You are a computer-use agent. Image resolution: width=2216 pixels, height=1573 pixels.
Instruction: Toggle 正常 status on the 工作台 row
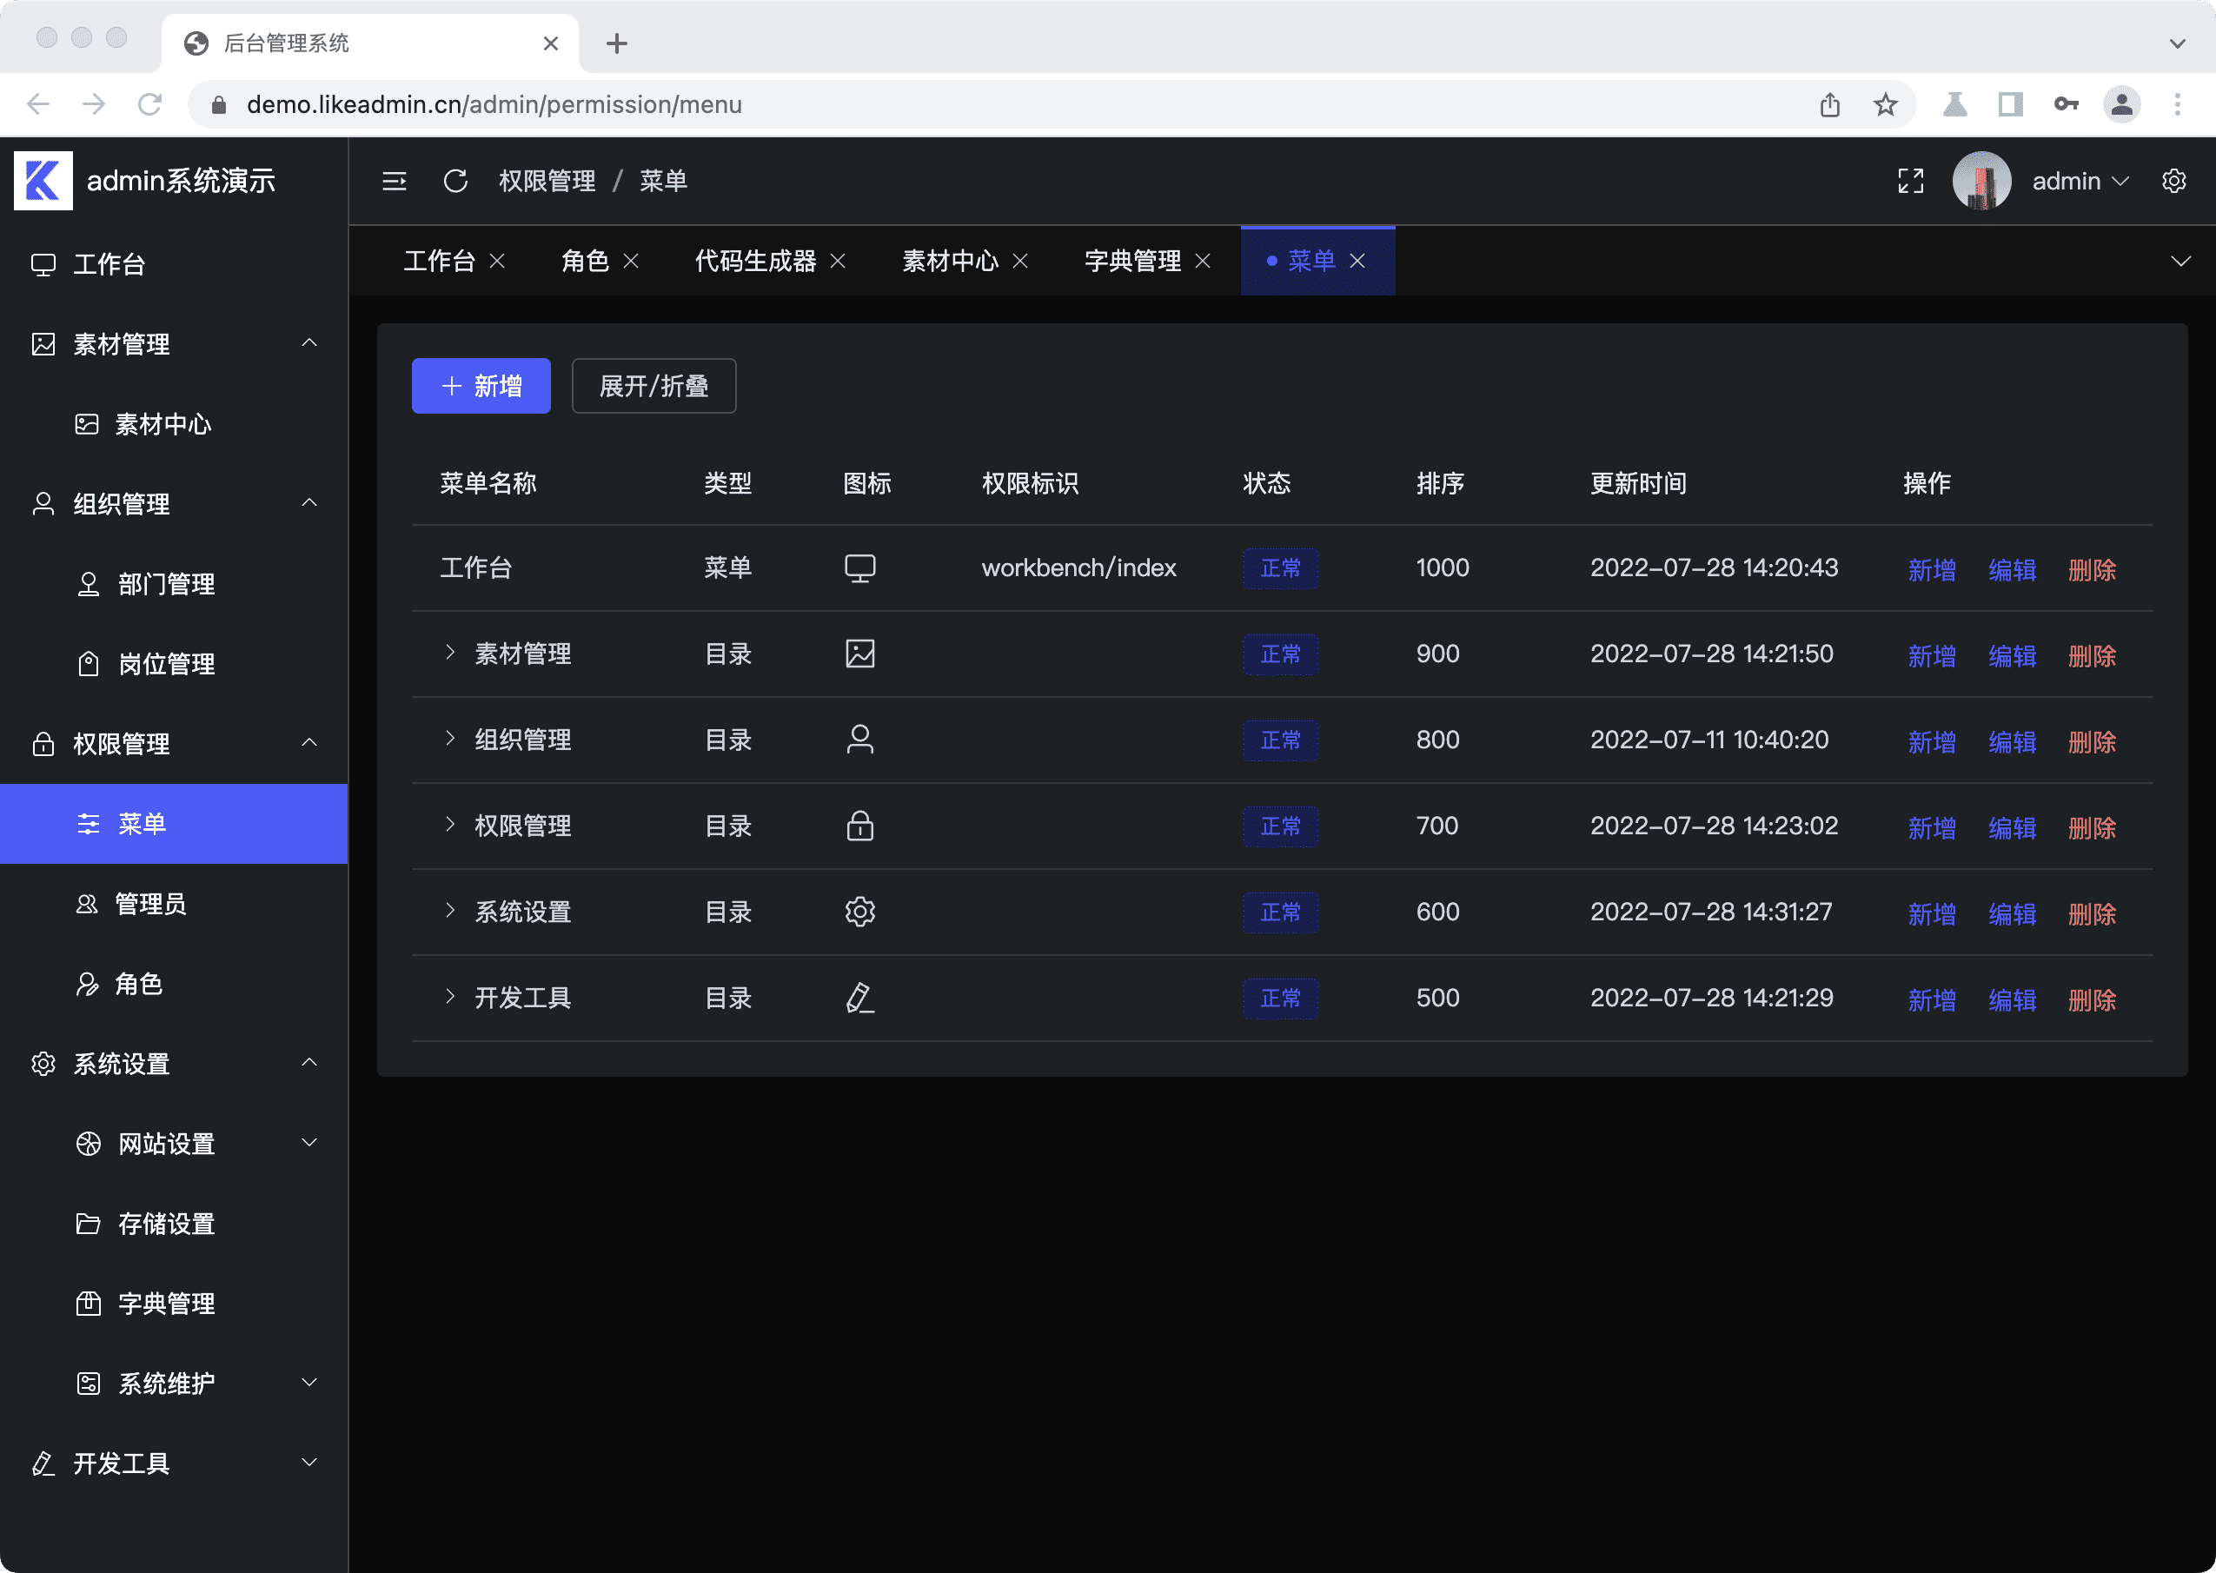1280,568
